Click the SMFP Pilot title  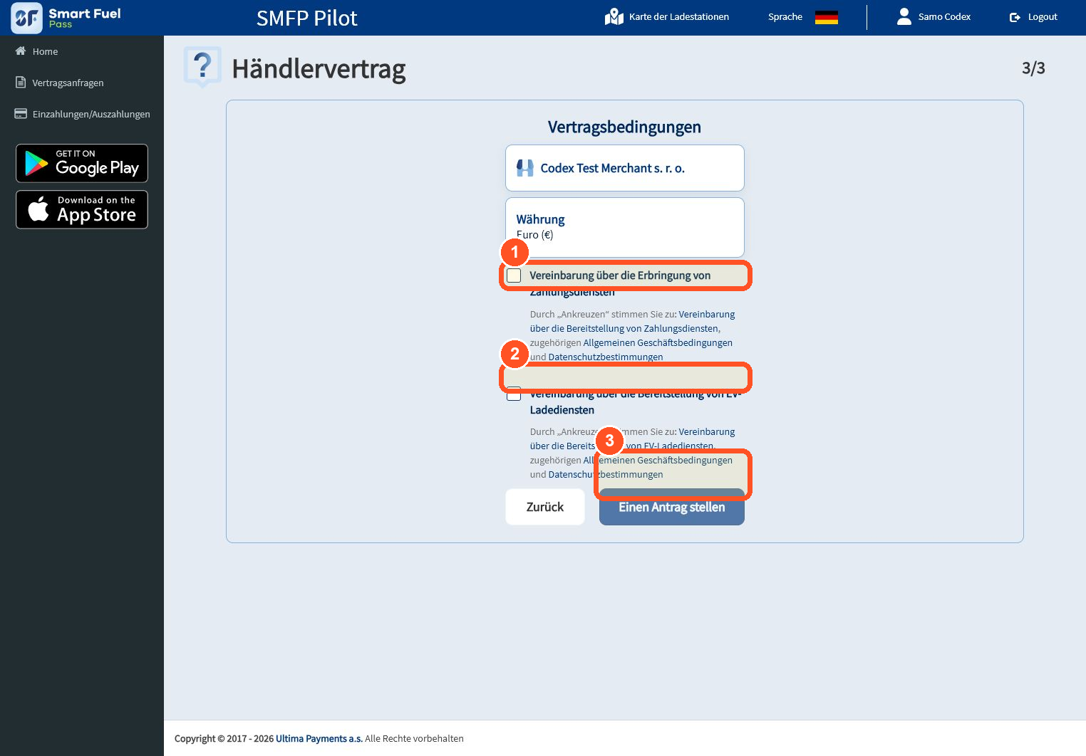(306, 18)
